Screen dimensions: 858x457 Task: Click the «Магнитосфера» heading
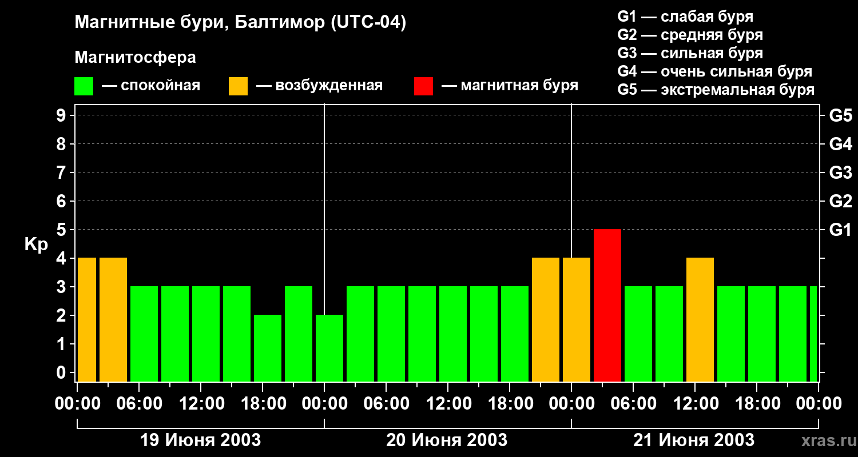coord(135,58)
